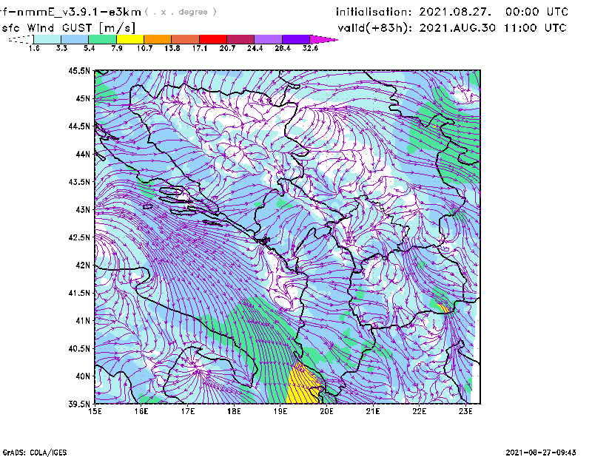The image size is (592, 457).
Task: Select the 42N latitude tick label
Action: [82, 265]
